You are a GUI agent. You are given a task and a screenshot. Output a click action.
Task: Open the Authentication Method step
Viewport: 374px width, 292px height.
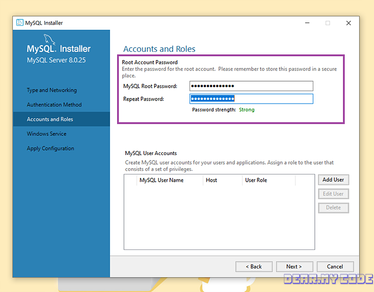point(54,105)
